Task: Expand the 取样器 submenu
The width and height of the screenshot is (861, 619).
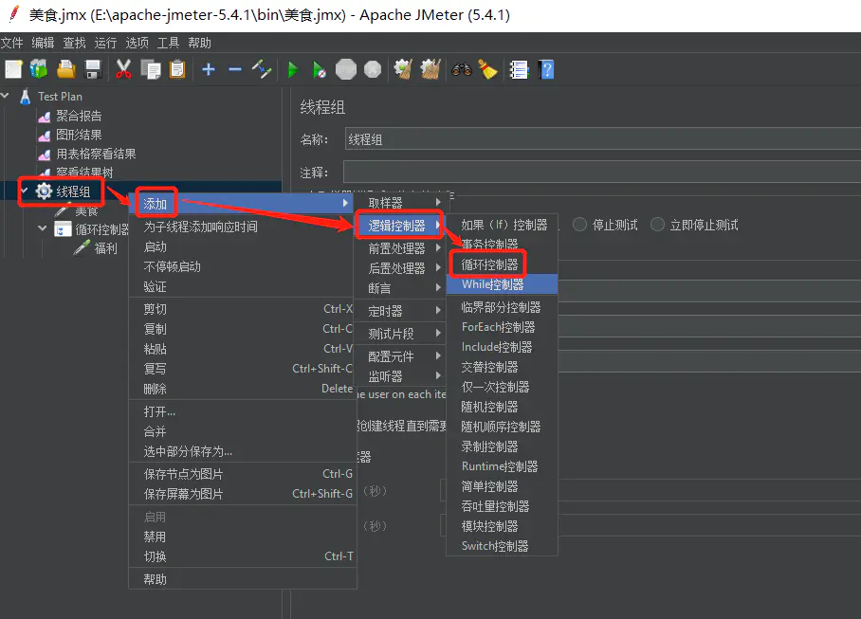Action: coord(402,203)
